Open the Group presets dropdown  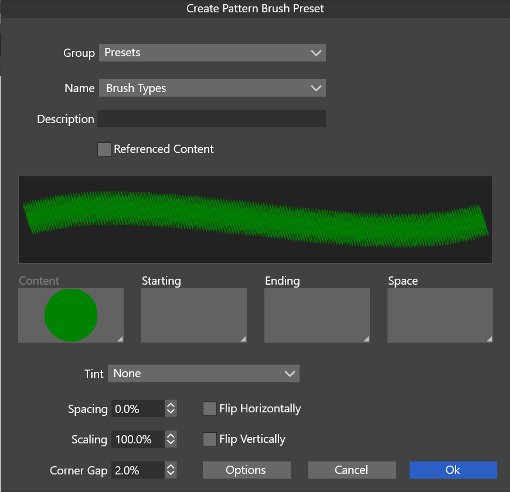point(212,53)
